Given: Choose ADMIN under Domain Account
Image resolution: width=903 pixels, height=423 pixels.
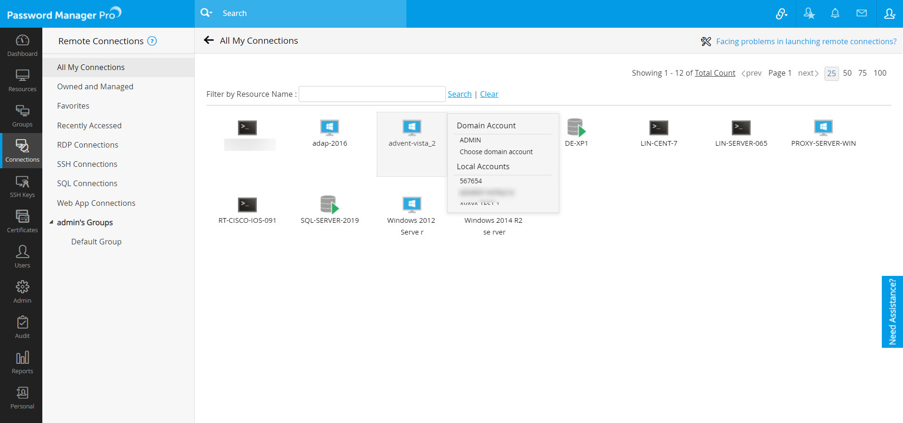Looking at the screenshot, I should pyautogui.click(x=470, y=140).
